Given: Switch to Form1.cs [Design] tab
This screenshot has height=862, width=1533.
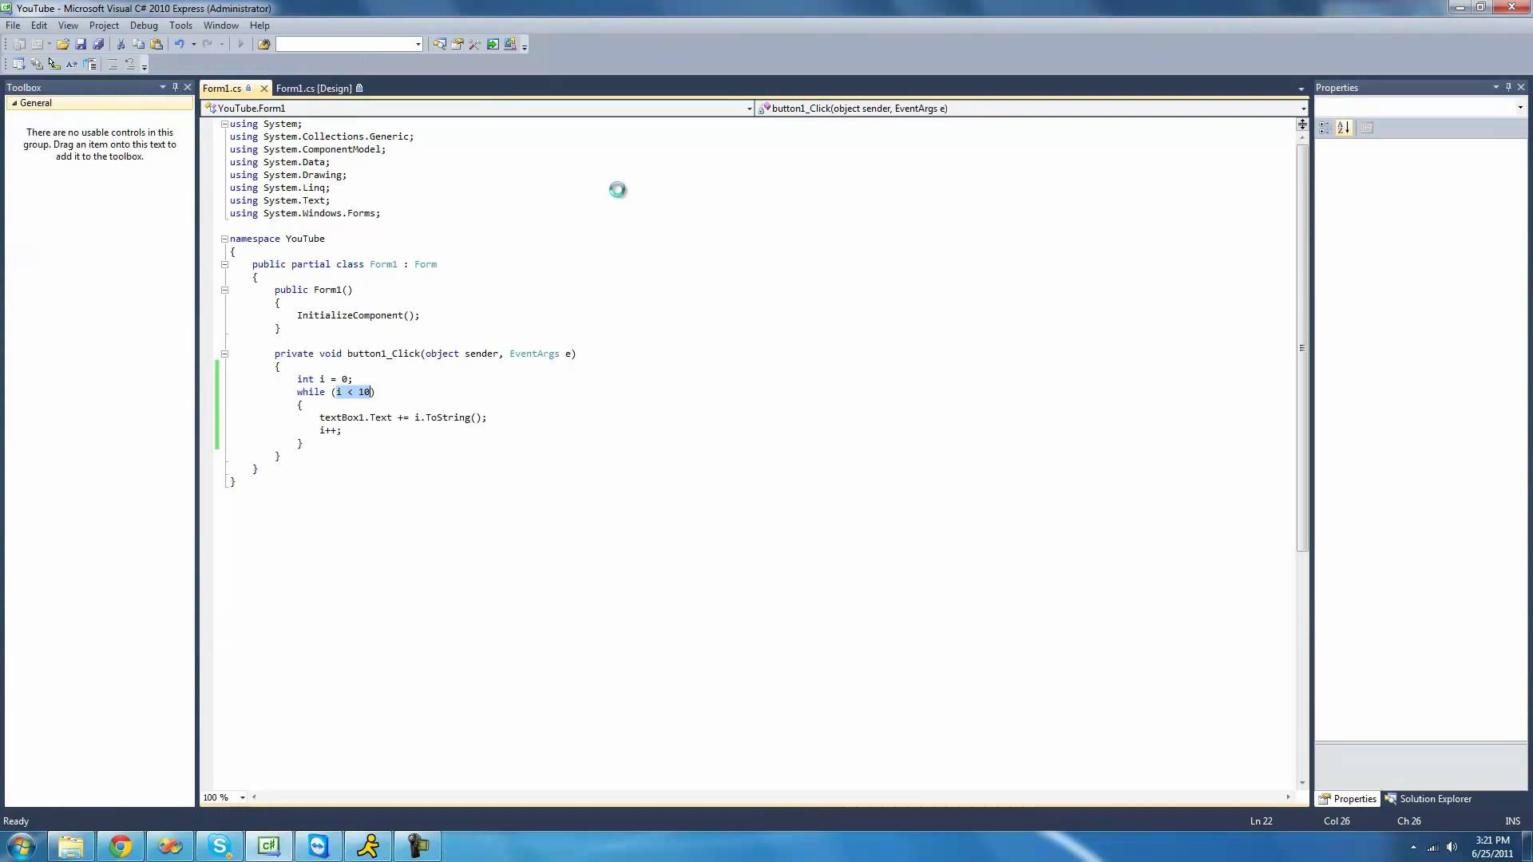Looking at the screenshot, I should (x=314, y=89).
